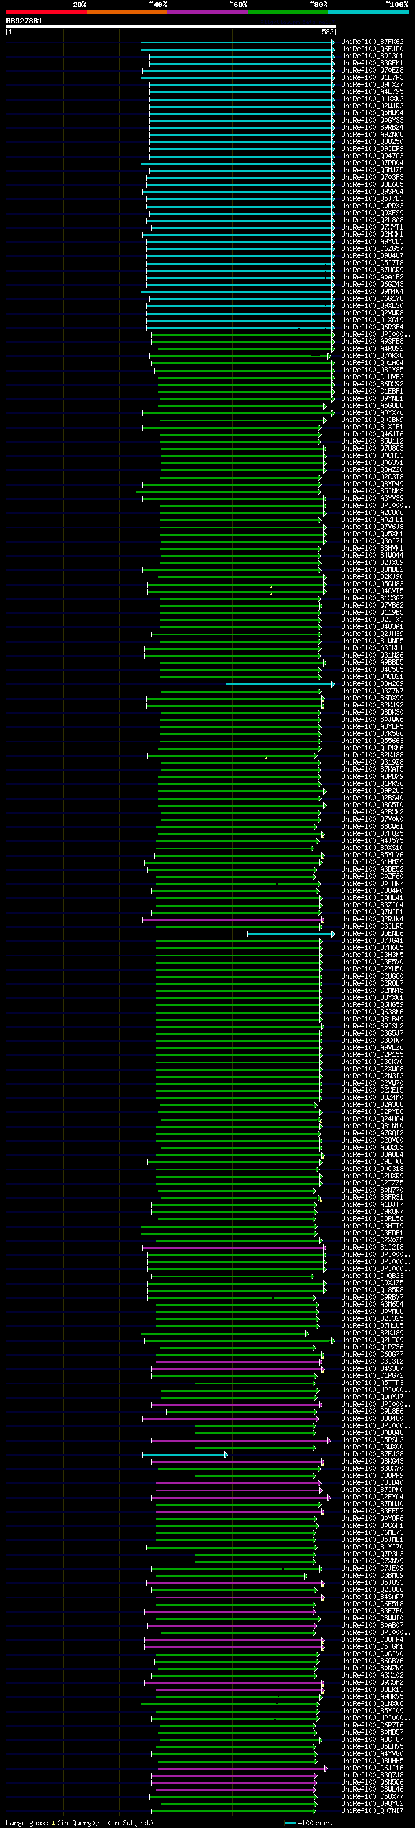
Task: Open hit UniRef100_Q1L7P3
Action: (x=372, y=77)
